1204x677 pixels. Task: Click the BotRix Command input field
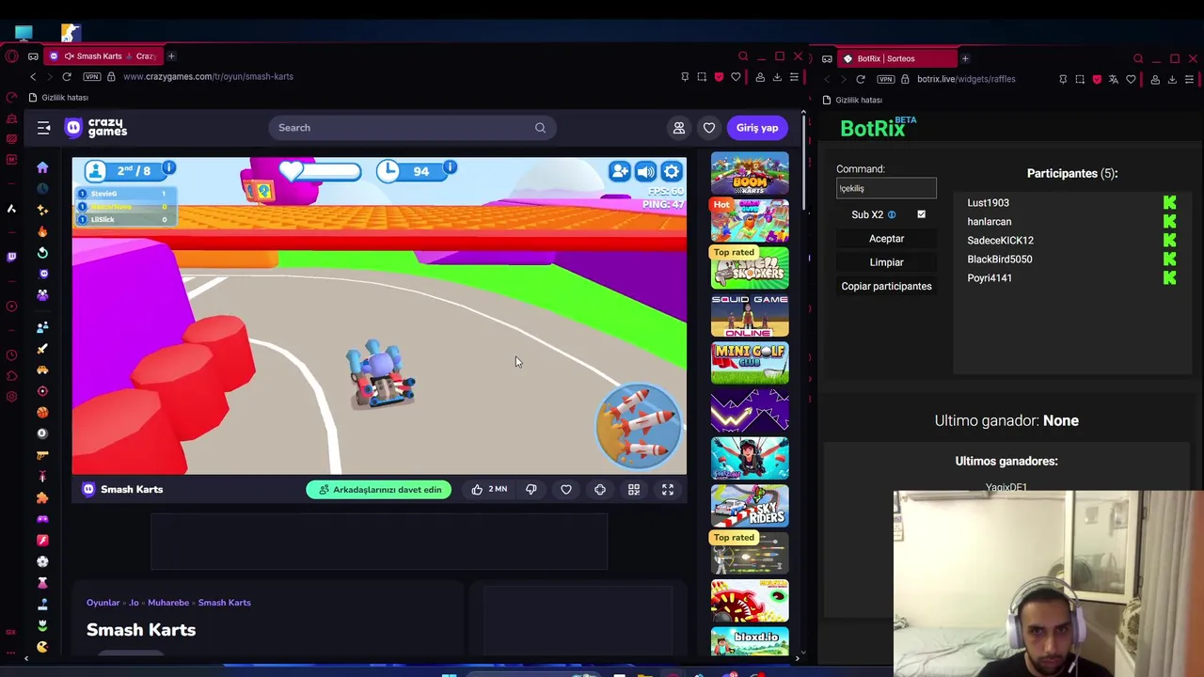click(886, 188)
